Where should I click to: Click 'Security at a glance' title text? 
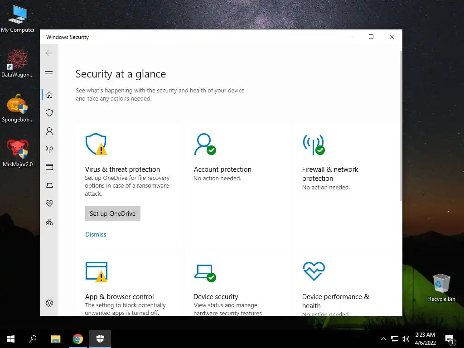pyautogui.click(x=121, y=74)
